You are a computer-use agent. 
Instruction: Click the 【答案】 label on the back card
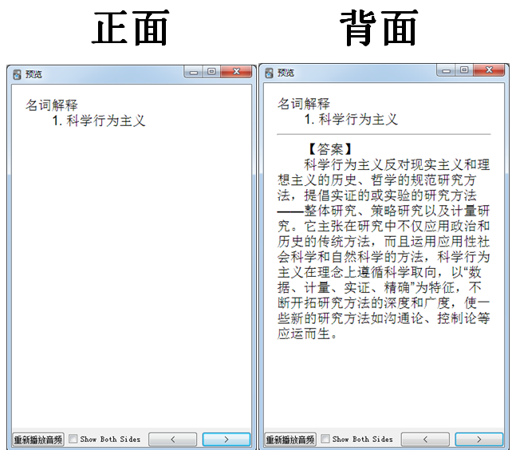point(330,149)
